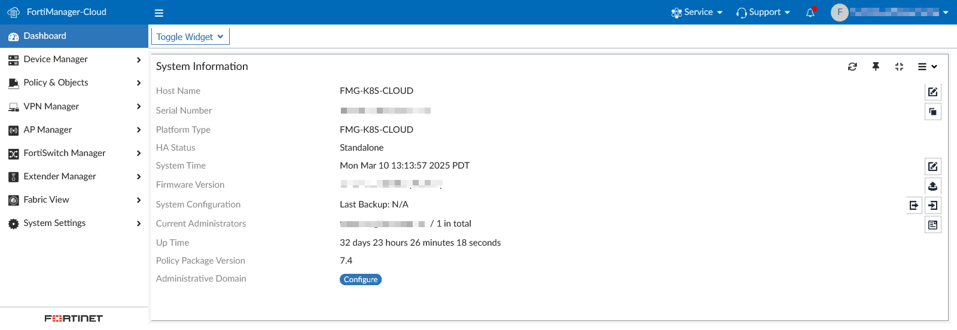957x330 pixels.
Task: Refresh the System Information widget
Action: point(852,67)
